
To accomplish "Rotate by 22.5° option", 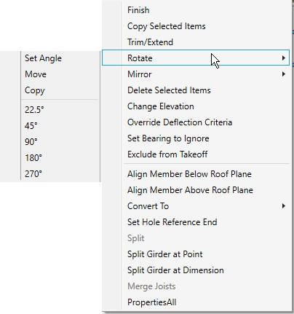I will click(34, 110).
